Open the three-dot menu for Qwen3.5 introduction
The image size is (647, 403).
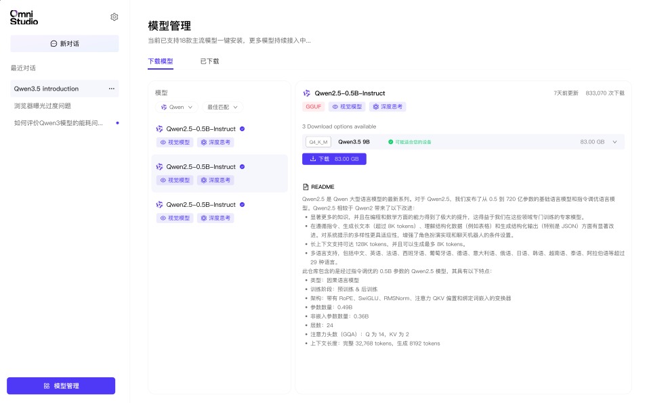coord(111,89)
